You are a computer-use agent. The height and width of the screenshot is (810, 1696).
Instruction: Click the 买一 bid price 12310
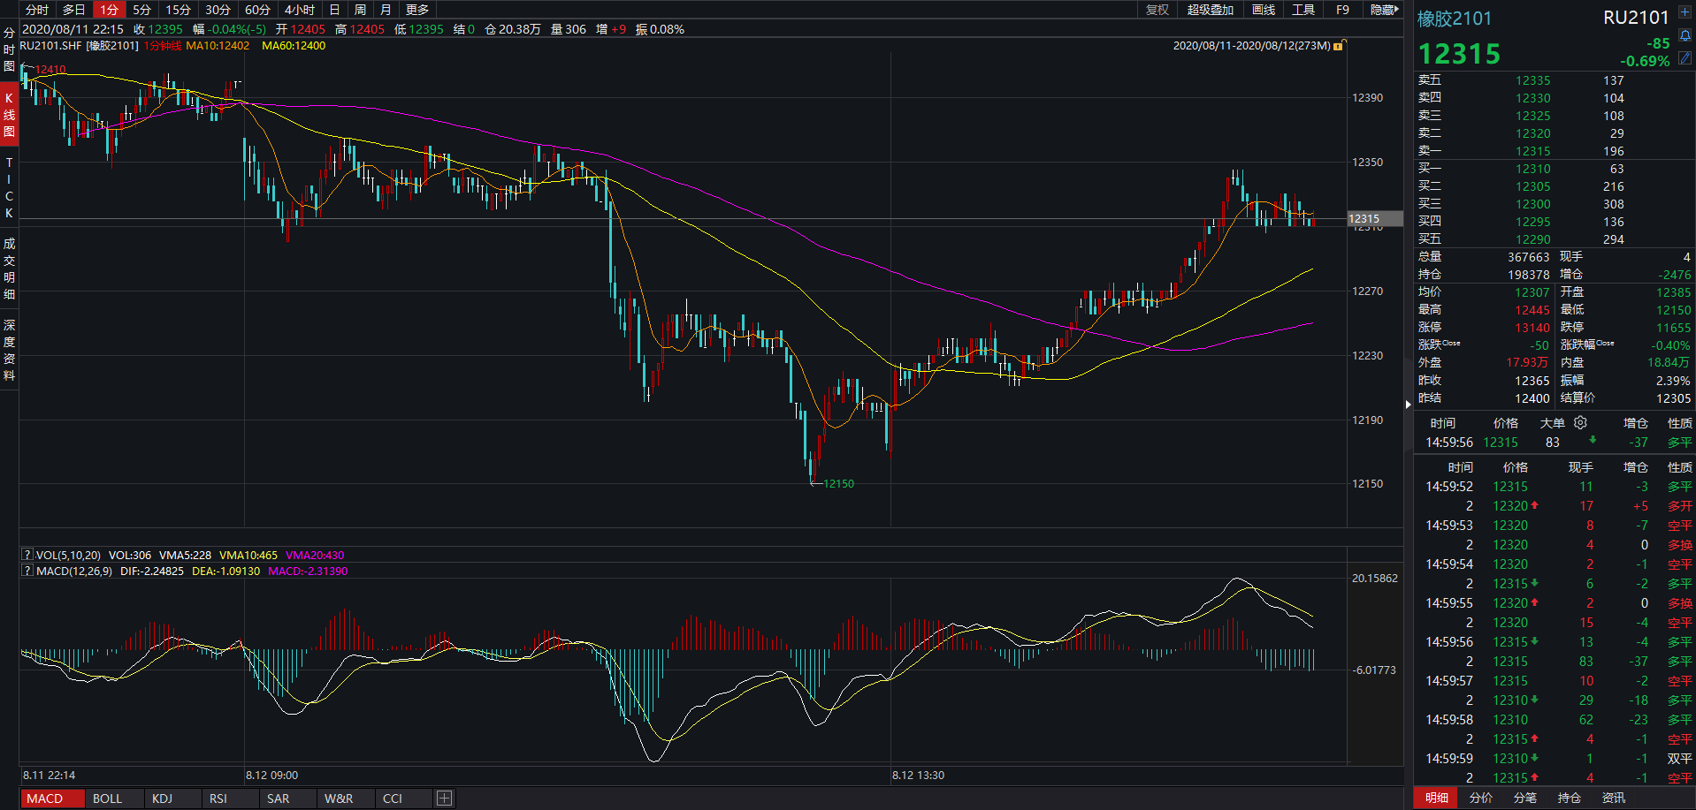(x=1532, y=169)
